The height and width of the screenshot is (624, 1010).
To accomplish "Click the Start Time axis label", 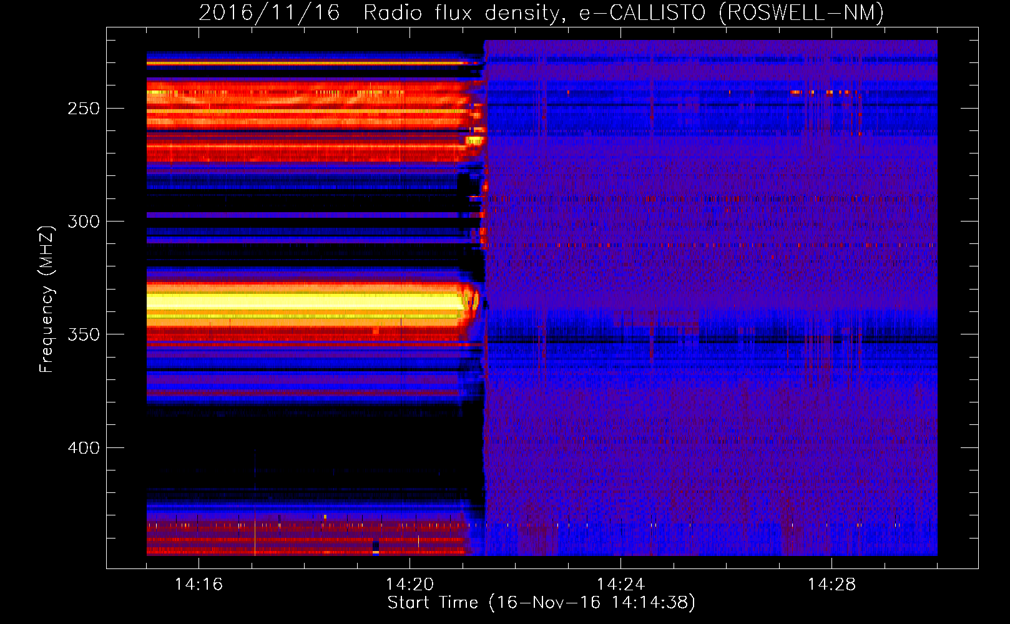I will pos(541,603).
